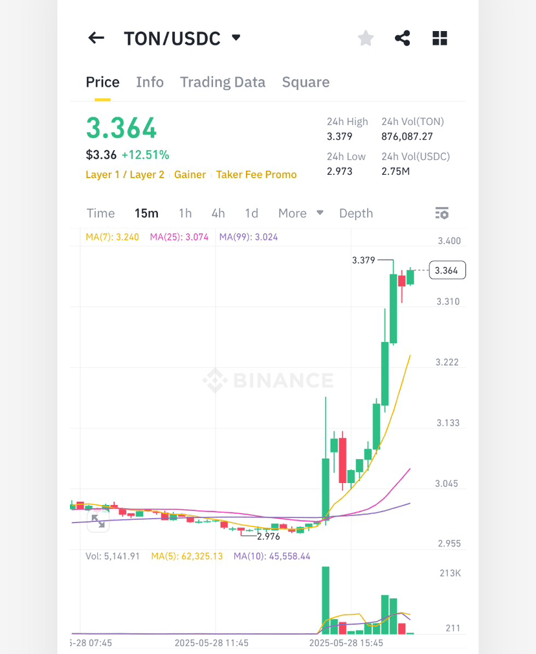Select the 1d chart interval
The height and width of the screenshot is (654, 536).
point(252,213)
